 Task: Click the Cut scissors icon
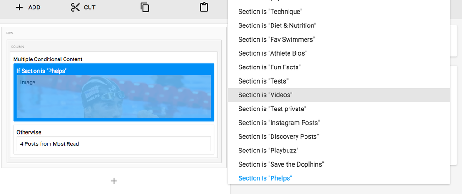tap(75, 8)
